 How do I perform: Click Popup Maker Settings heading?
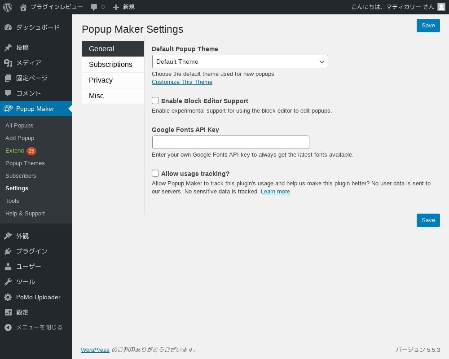click(x=132, y=29)
